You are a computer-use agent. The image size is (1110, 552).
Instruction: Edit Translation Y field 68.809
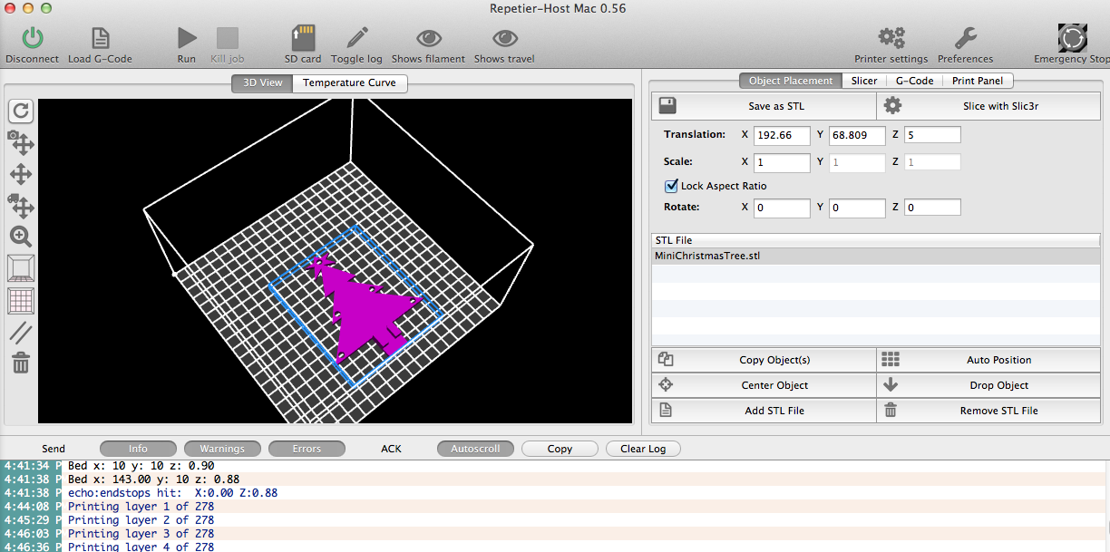point(857,135)
